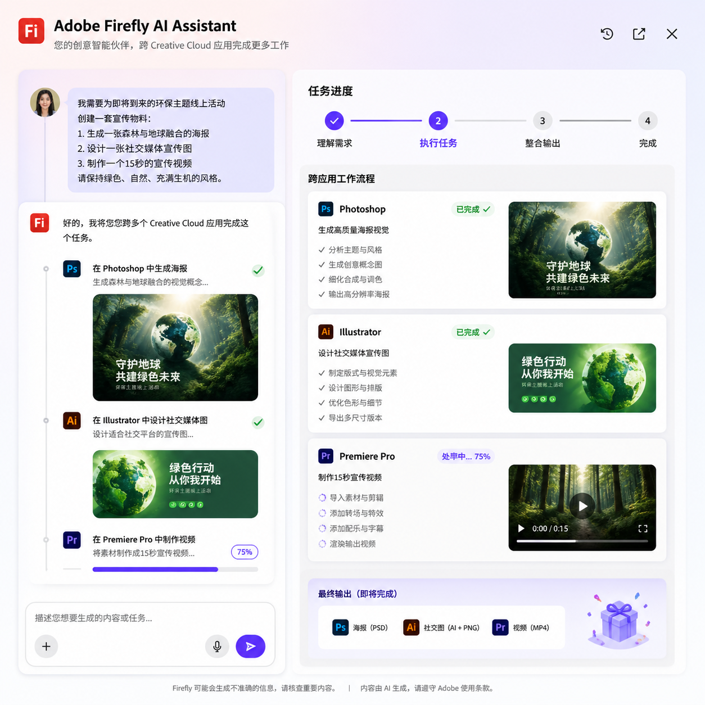This screenshot has height=705, width=705.
Task: Click the 处理中... 75% status on Premiere card
Action: click(x=466, y=457)
